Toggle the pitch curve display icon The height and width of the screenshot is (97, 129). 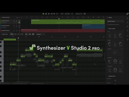click(26, 34)
